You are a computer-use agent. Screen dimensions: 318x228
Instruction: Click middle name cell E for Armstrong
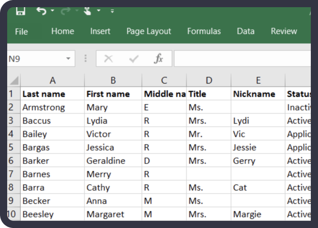(164, 107)
